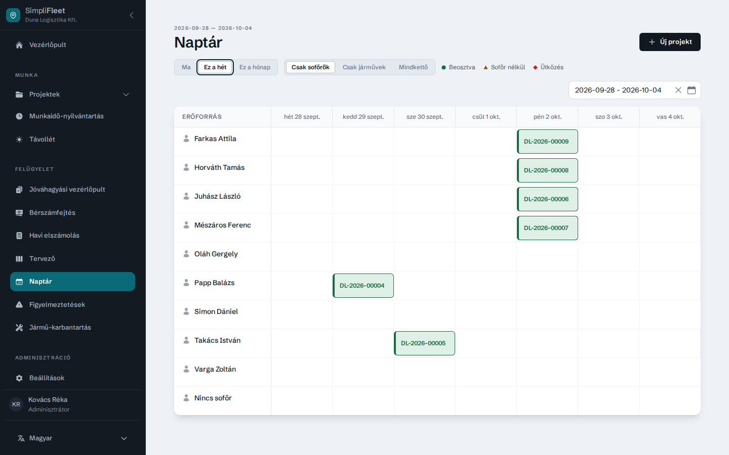Create a new project with Új projekt
Screen dimensions: 729x455
(x=670, y=42)
